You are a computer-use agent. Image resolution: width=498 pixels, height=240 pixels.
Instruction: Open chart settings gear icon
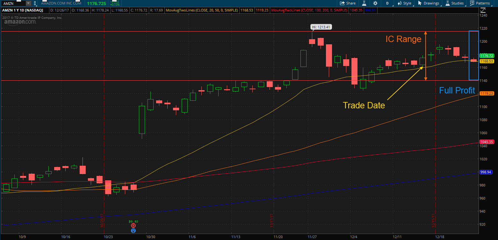coord(375,3)
